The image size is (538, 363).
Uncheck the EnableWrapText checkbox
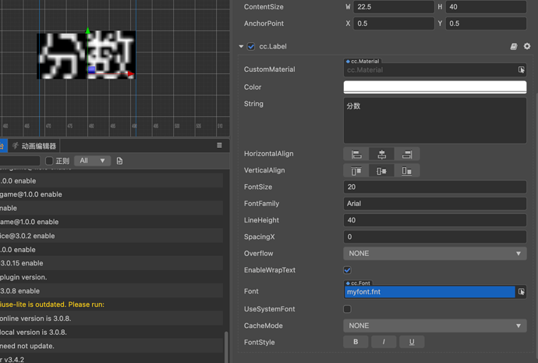[x=347, y=270]
